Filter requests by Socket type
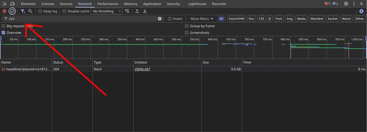Screen dimensions: 367x132 click(x=332, y=19)
